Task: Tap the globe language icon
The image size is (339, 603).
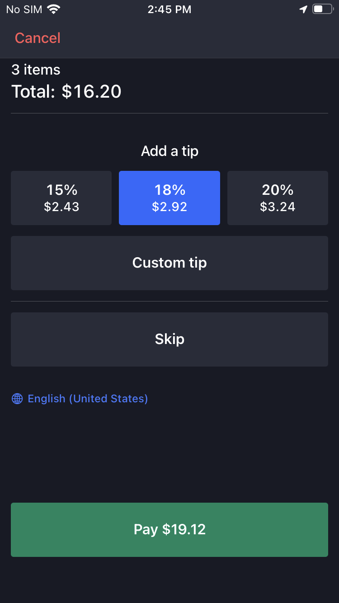Action: [x=17, y=398]
